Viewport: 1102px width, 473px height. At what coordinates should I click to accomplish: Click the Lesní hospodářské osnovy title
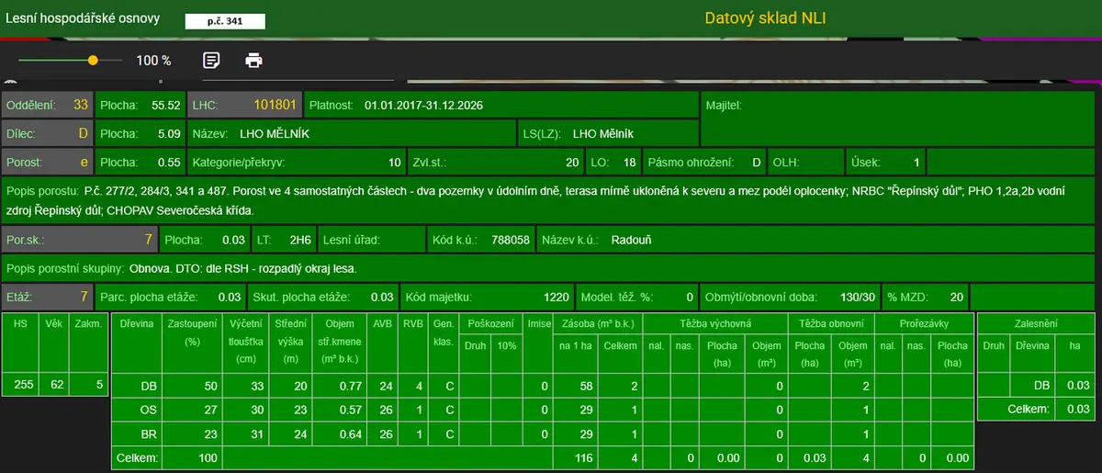click(84, 18)
